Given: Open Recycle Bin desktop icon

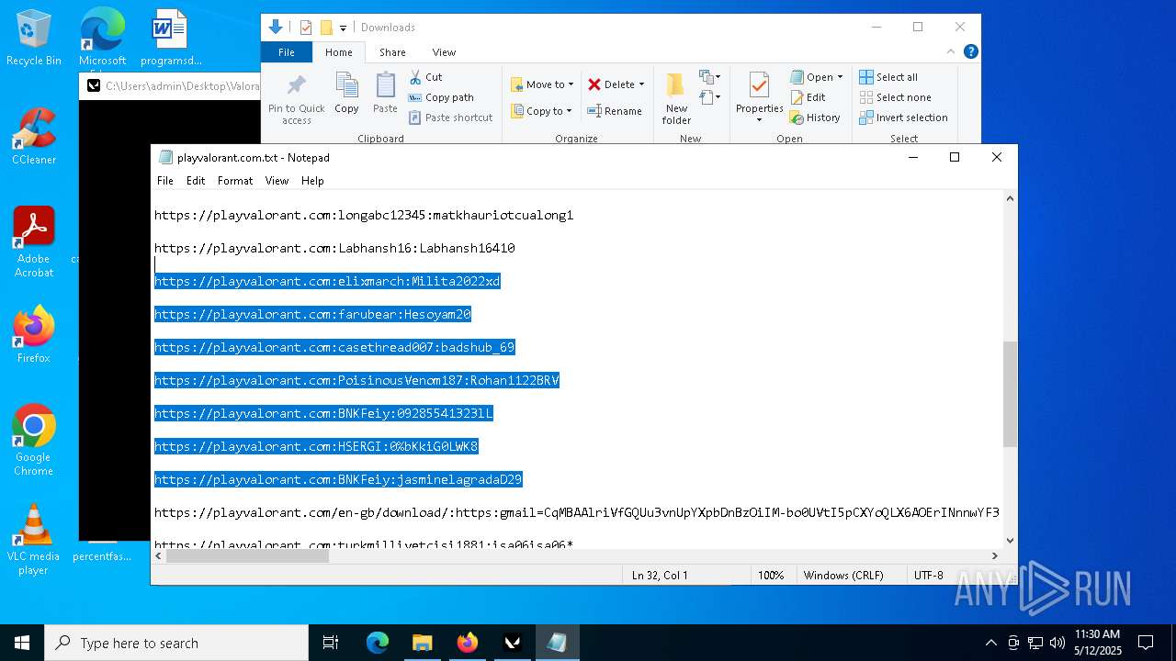Looking at the screenshot, I should click(x=34, y=39).
